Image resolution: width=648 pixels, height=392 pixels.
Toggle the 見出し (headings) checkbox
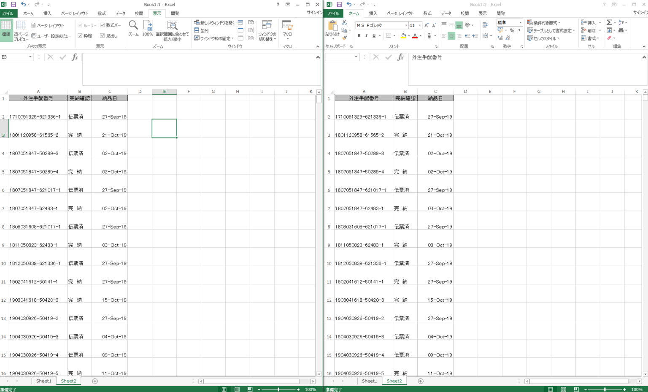click(x=103, y=36)
